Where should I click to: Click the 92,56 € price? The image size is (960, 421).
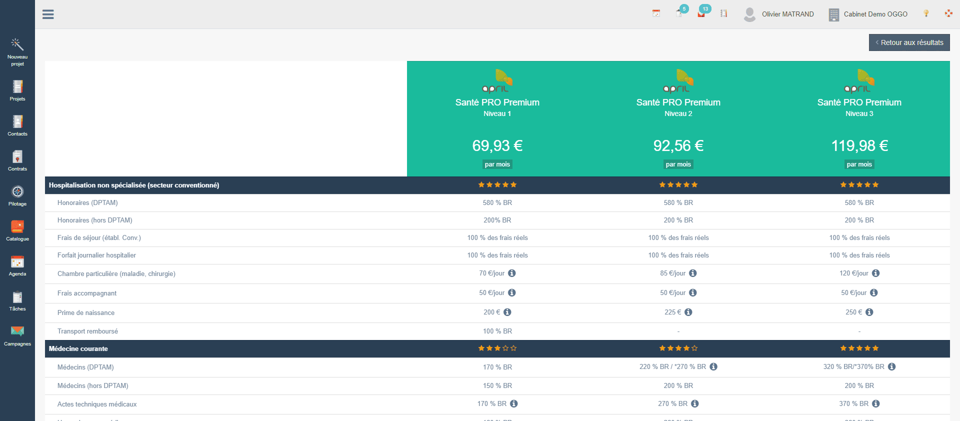[x=678, y=145]
